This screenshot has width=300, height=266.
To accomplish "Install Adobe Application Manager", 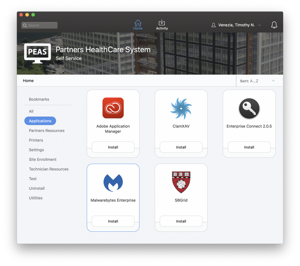I will coord(113,147).
